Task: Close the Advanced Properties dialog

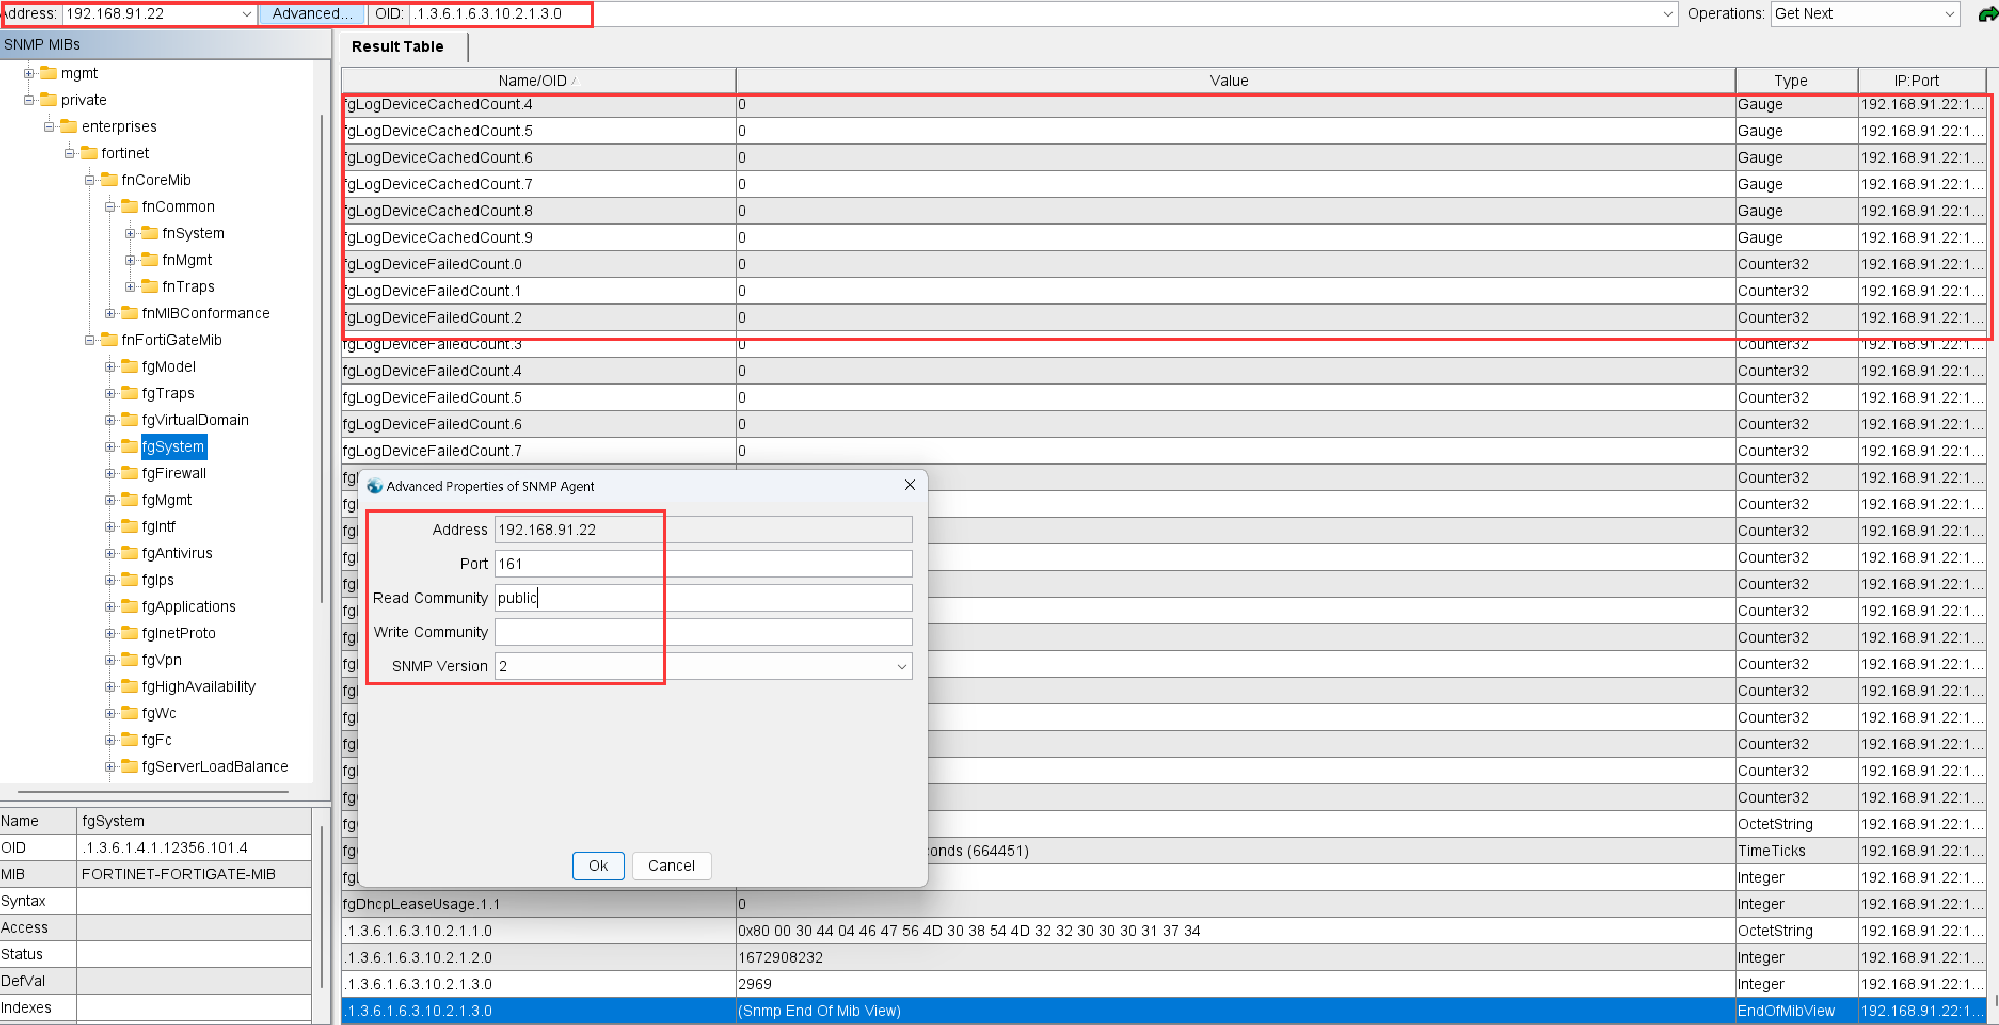Action: pos(910,485)
